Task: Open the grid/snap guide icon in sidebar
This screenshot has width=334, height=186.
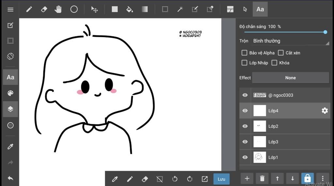Action: coord(10,125)
